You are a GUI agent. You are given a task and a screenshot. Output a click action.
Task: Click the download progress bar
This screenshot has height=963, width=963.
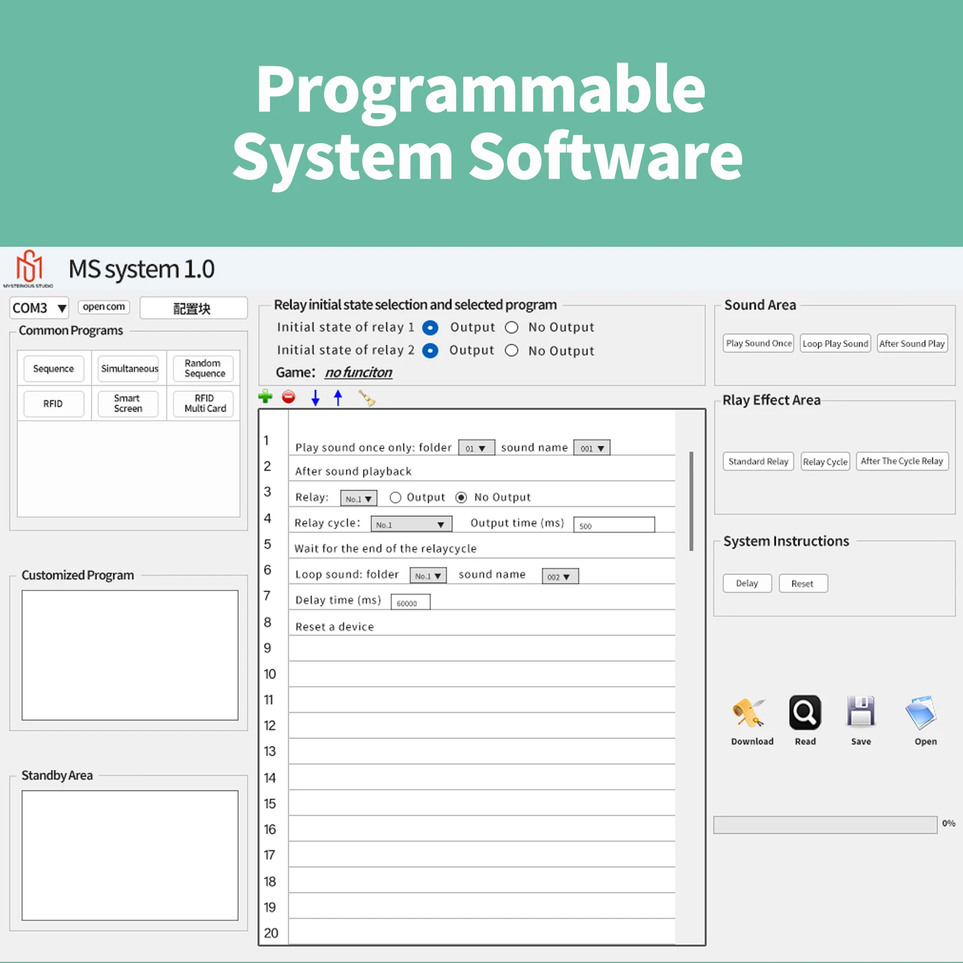coord(825,825)
